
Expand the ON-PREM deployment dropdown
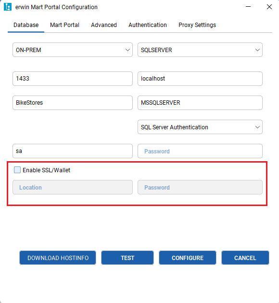click(73, 50)
